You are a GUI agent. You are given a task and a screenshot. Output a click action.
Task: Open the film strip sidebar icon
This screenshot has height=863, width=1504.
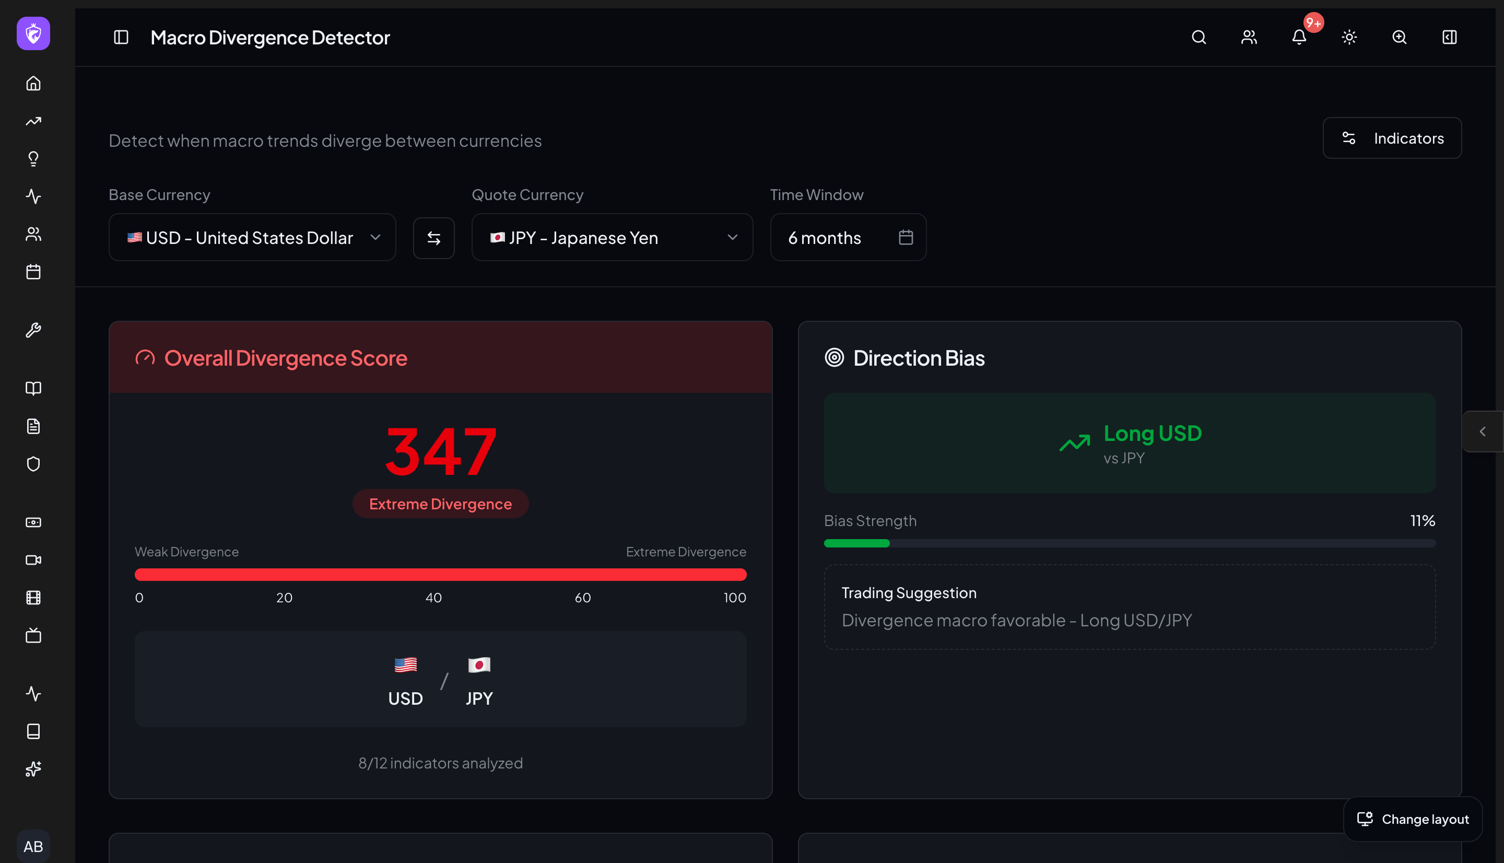pos(33,598)
